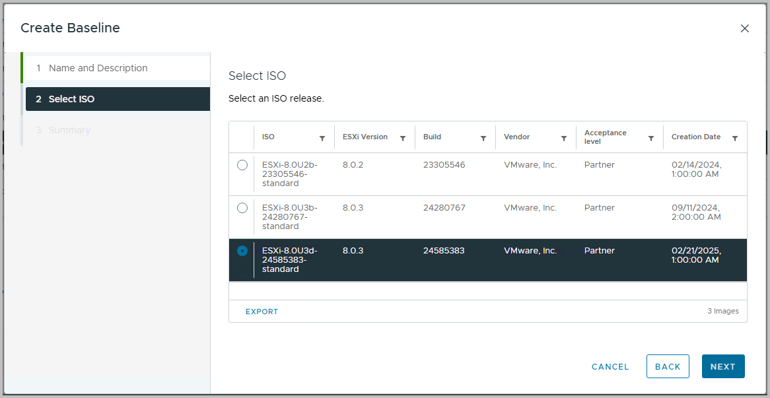Select the ESXi-8.0U3d-24585383-standard image
The height and width of the screenshot is (398, 770).
coord(242,251)
